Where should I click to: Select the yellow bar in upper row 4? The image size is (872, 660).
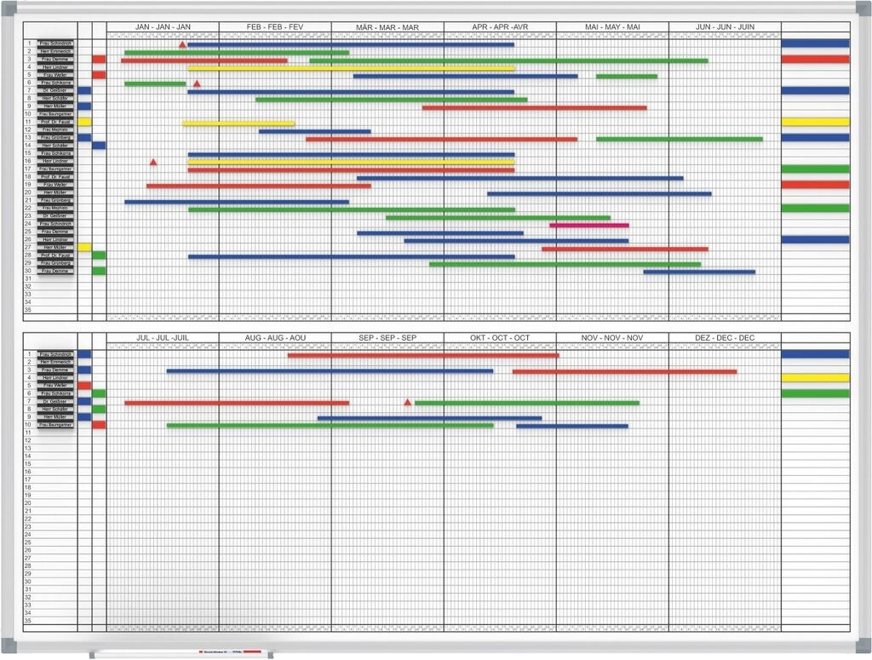351,68
